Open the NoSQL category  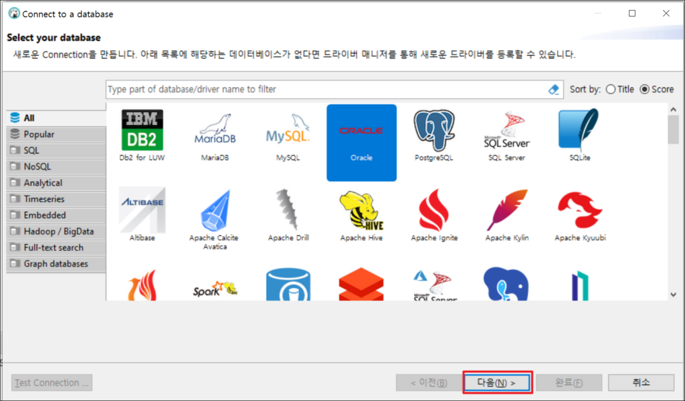point(56,166)
